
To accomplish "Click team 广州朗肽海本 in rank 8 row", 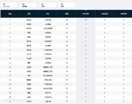I will [48, 50].
